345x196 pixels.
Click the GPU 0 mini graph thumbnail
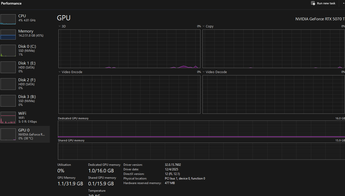pos(8,134)
